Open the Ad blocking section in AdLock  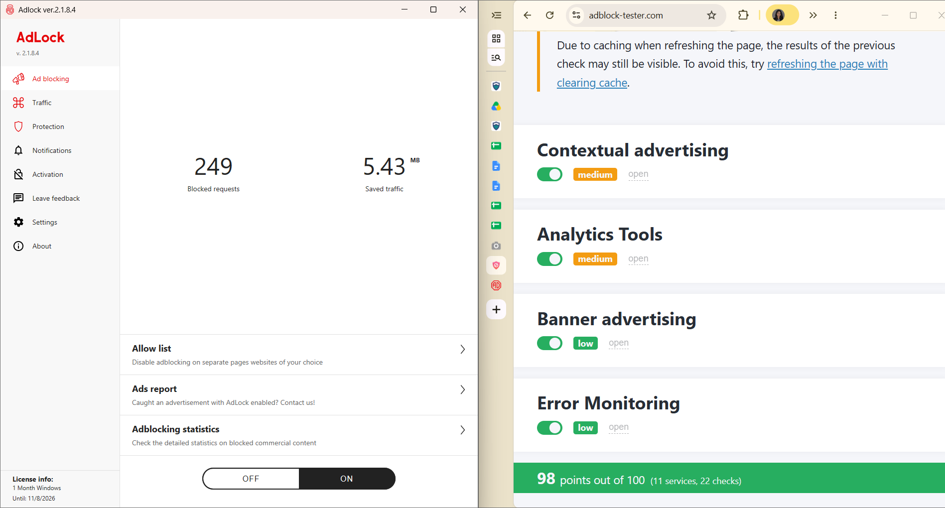[x=60, y=79]
